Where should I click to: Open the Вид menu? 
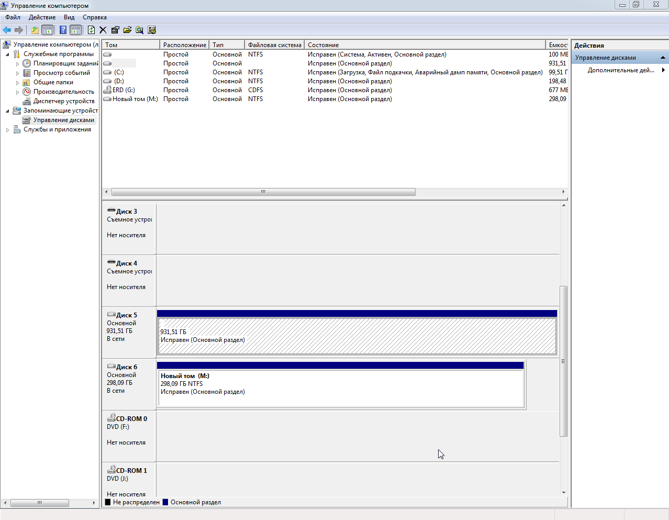69,17
